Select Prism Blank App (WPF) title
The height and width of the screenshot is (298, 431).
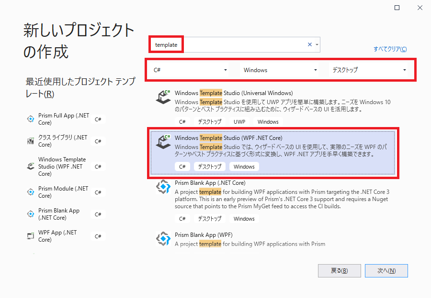coord(204,235)
